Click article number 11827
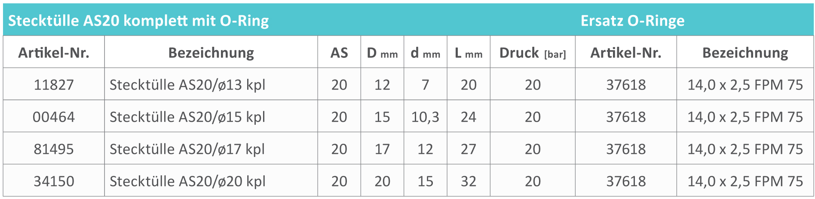The height and width of the screenshot is (199, 815). [x=54, y=84]
